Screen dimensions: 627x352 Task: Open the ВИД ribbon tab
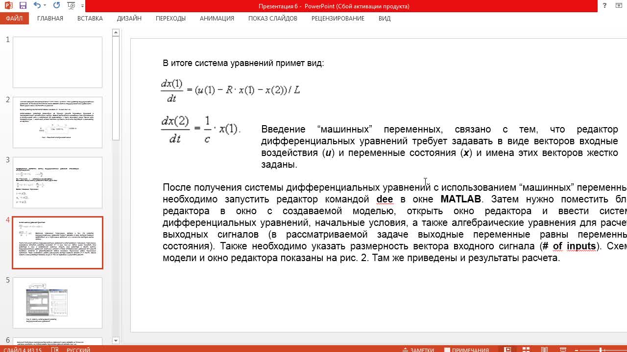(x=385, y=18)
